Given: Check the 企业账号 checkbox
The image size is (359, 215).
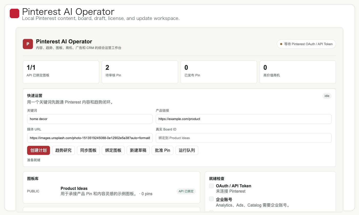Looking at the screenshot, I should coord(211,199).
